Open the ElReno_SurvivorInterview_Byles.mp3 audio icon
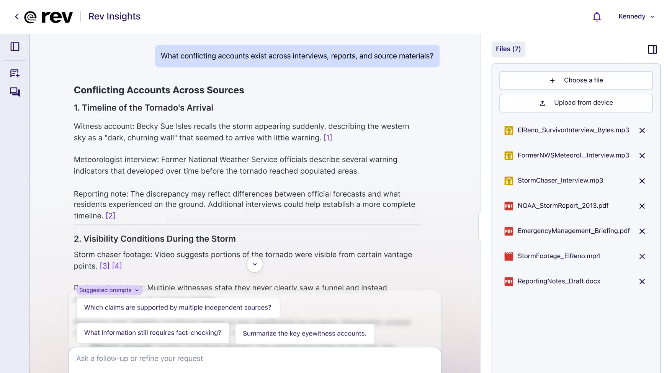This screenshot has height=373, width=672. pos(508,130)
